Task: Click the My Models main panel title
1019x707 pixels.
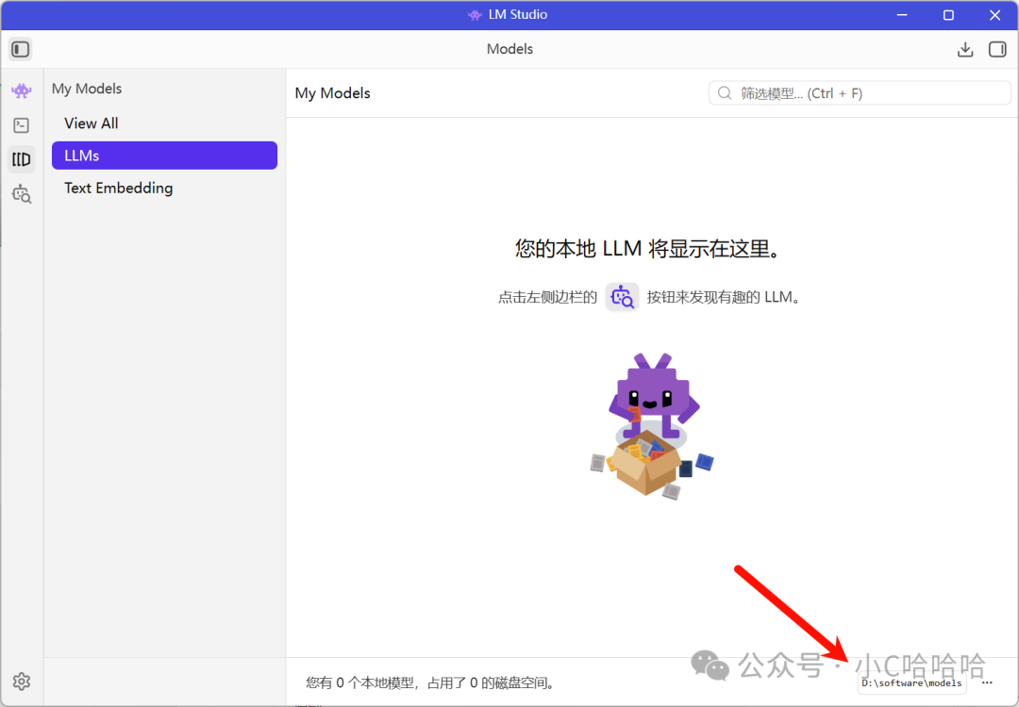Action: click(x=332, y=93)
